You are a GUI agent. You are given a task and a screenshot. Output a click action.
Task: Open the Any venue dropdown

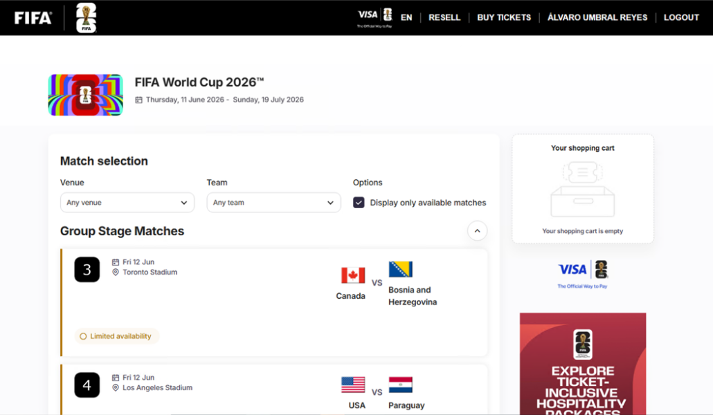pyautogui.click(x=127, y=203)
